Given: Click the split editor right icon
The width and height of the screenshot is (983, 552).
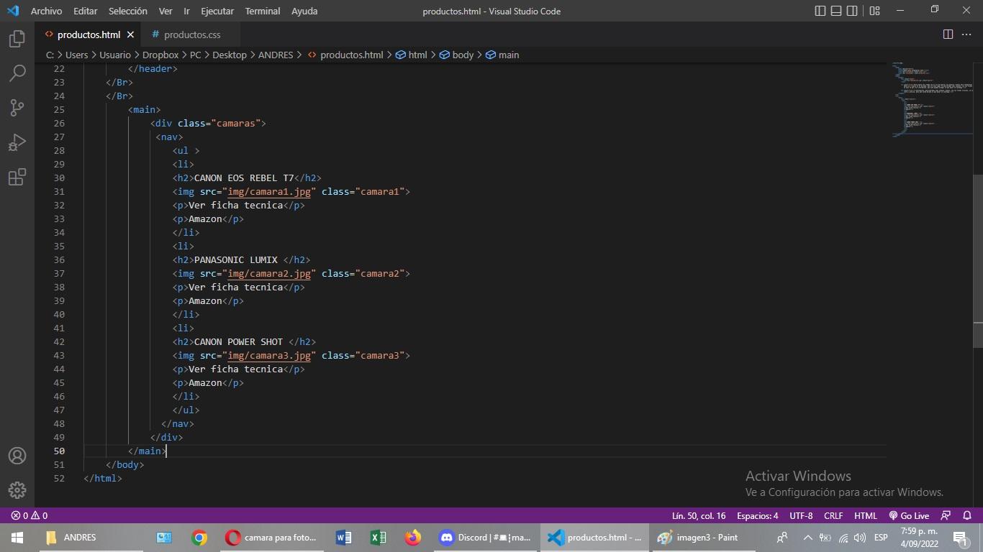Looking at the screenshot, I should pyautogui.click(x=948, y=34).
